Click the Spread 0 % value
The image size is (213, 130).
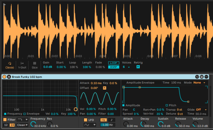tap(136, 114)
